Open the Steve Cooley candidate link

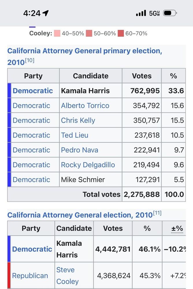pyautogui.click(x=68, y=275)
